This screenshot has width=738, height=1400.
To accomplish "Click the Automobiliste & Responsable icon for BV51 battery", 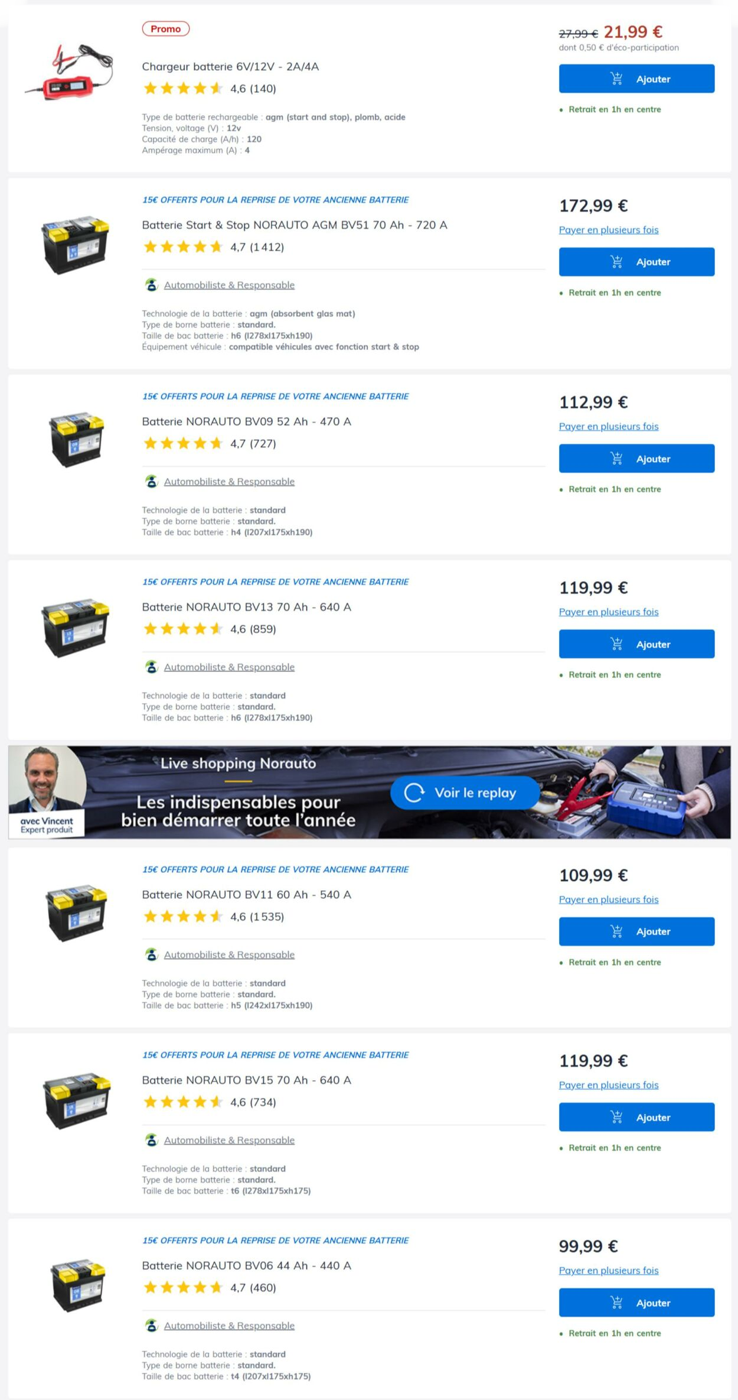I will point(152,285).
